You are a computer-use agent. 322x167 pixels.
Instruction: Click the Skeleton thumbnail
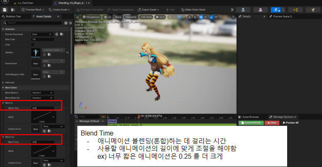(x=36, y=53)
